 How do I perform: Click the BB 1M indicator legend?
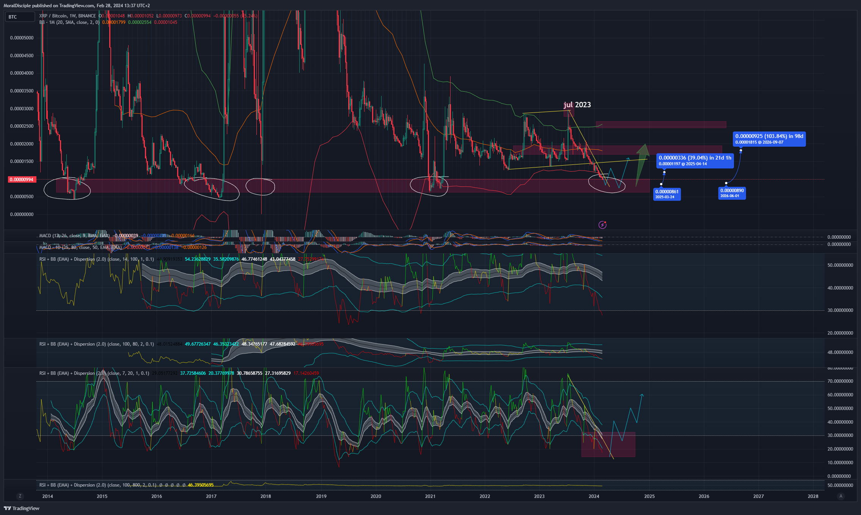pyautogui.click(x=69, y=22)
